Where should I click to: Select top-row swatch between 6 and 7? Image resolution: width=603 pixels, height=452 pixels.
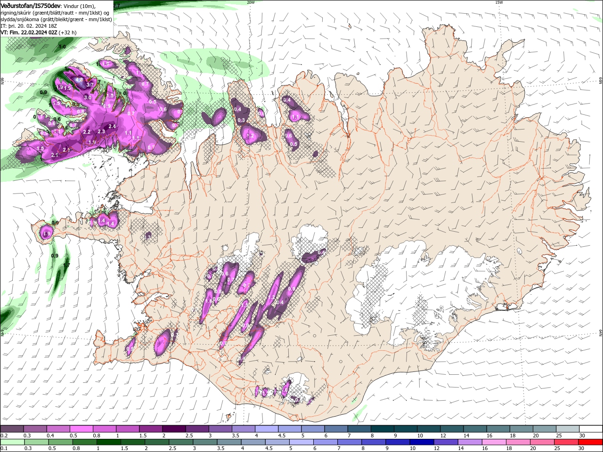click(336, 429)
